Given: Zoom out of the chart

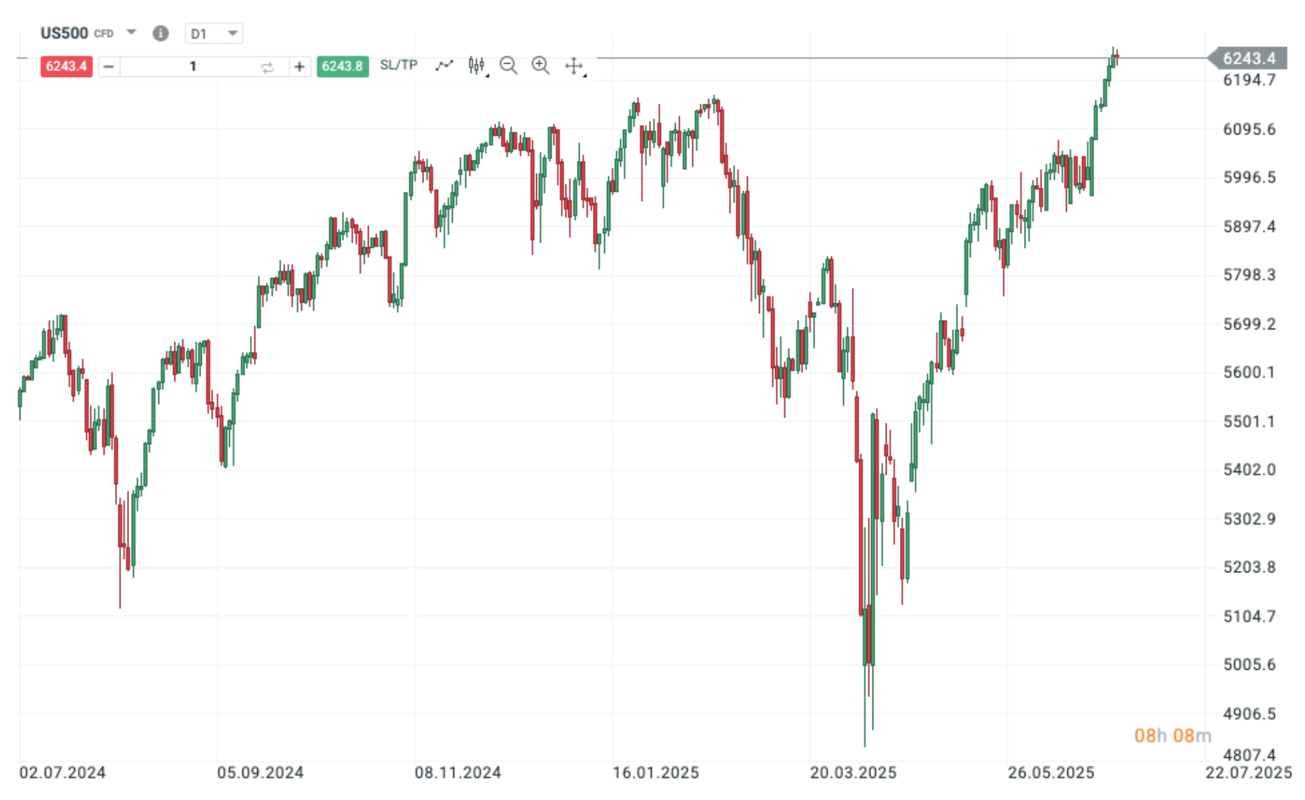Looking at the screenshot, I should click(509, 66).
